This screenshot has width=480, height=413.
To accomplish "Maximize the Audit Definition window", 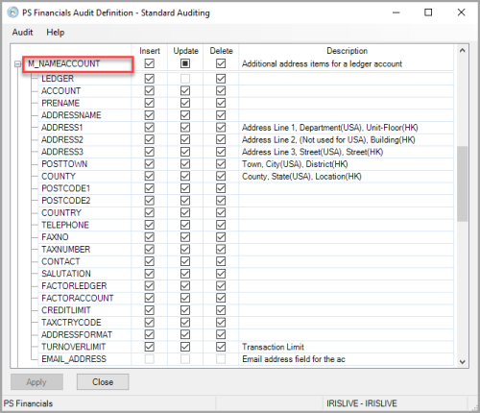I will pyautogui.click(x=428, y=12).
